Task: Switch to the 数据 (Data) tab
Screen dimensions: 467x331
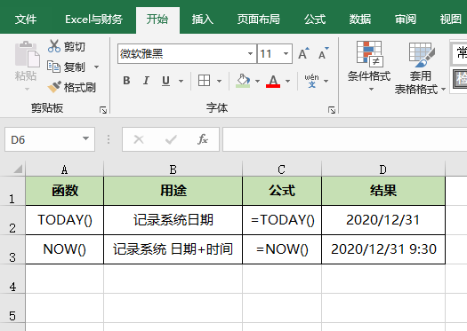Action: click(360, 20)
